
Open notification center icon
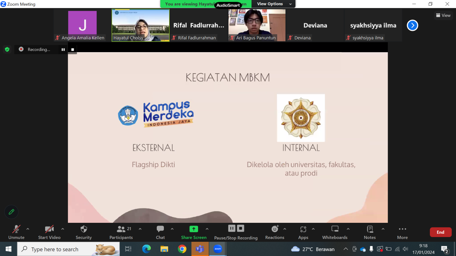pyautogui.click(x=445, y=249)
